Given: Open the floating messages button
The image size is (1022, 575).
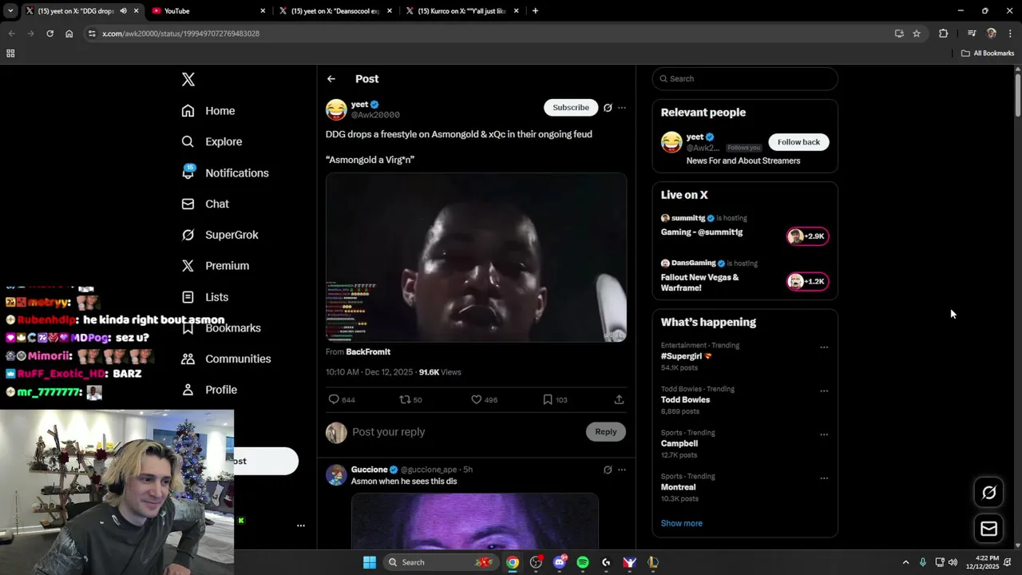Looking at the screenshot, I should pos(988,529).
